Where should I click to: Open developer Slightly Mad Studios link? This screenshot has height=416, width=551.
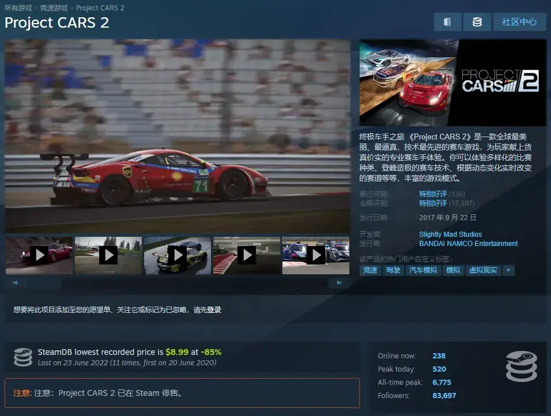450,235
